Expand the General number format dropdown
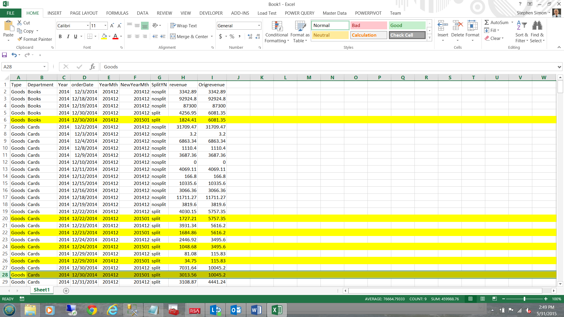 [x=259, y=26]
